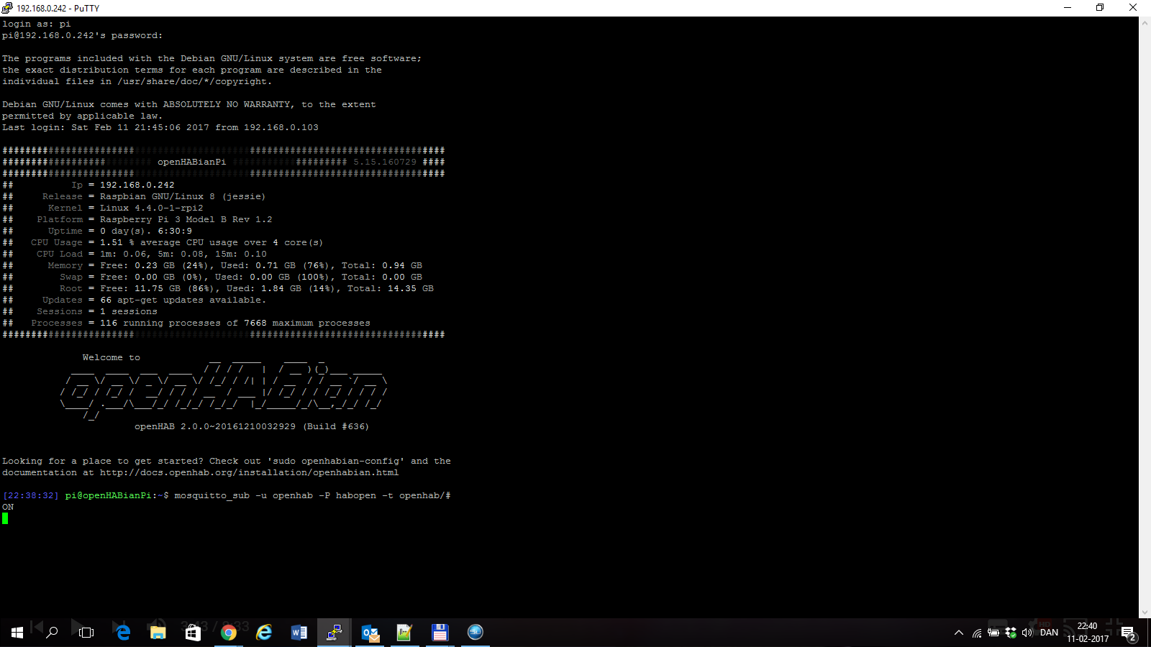Open Windows taskbar search
This screenshot has height=647, width=1151.
(52, 633)
